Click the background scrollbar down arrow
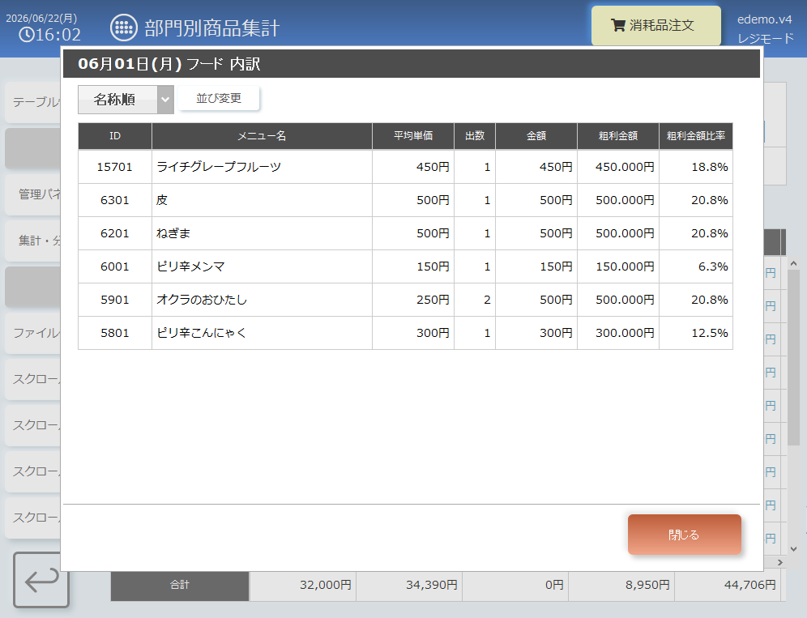 [793, 549]
